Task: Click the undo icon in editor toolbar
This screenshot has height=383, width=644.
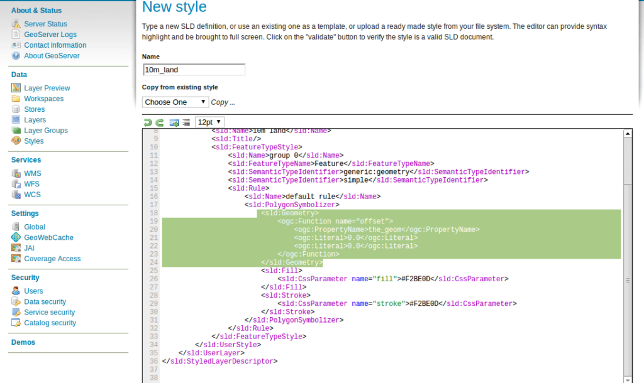Action: point(148,122)
